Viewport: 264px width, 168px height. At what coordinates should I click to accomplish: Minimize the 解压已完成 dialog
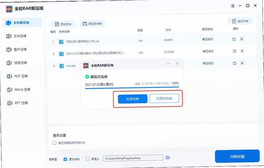click(x=169, y=63)
